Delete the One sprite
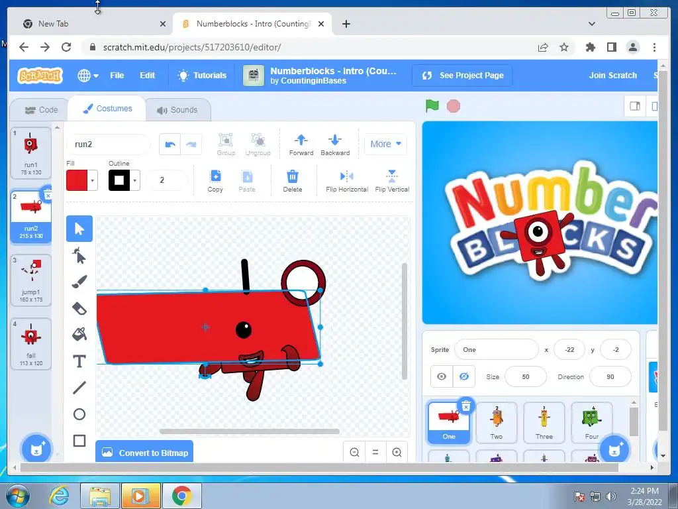Image resolution: width=678 pixels, height=509 pixels. [x=466, y=406]
